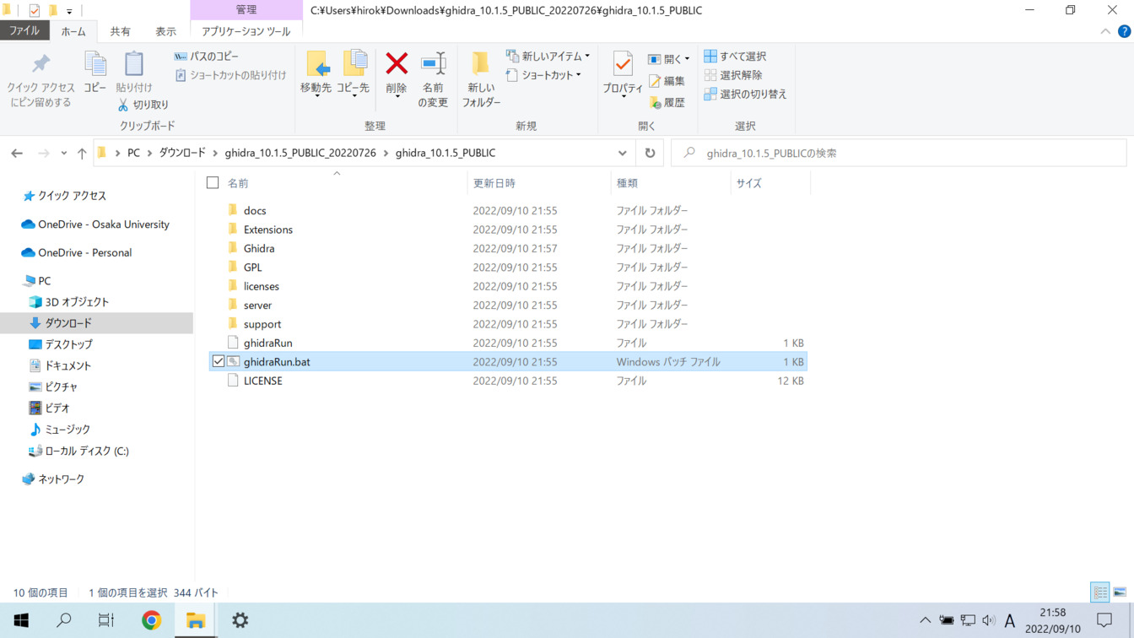Click the Paste clipboard icon
Viewport: 1134px width, 638px height.
point(134,73)
